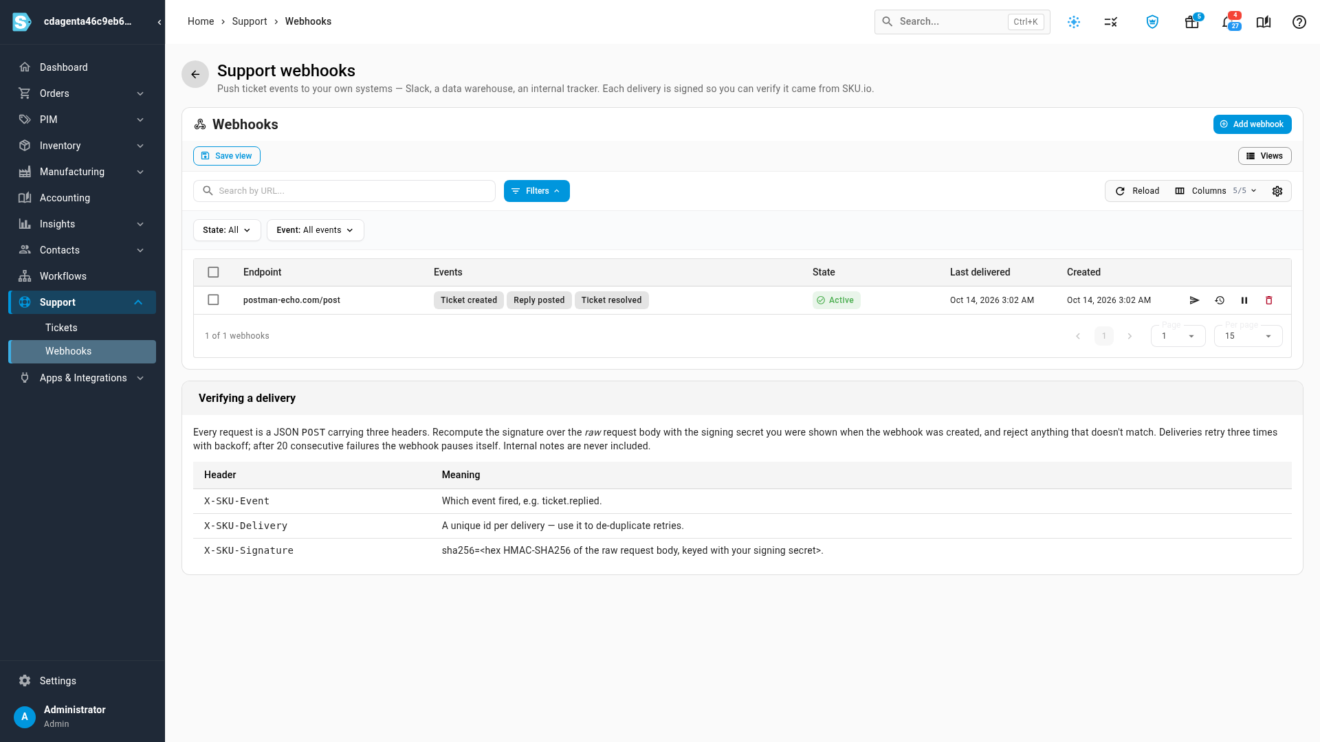The width and height of the screenshot is (1320, 742).
Task: Open Tickets under Support
Action: click(x=82, y=328)
